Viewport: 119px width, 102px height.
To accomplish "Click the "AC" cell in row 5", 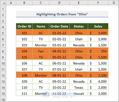I will (x=41, y=32).
